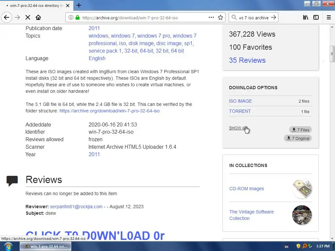This screenshot has height=251, width=335.
Task: Toggle the sidebar view icon
Action: click(x=316, y=18)
